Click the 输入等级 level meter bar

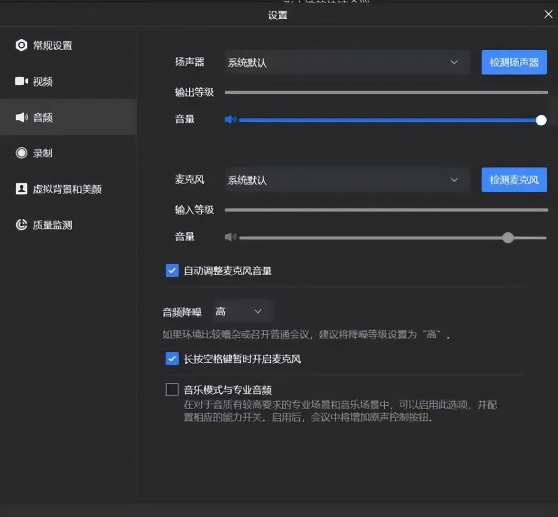386,210
